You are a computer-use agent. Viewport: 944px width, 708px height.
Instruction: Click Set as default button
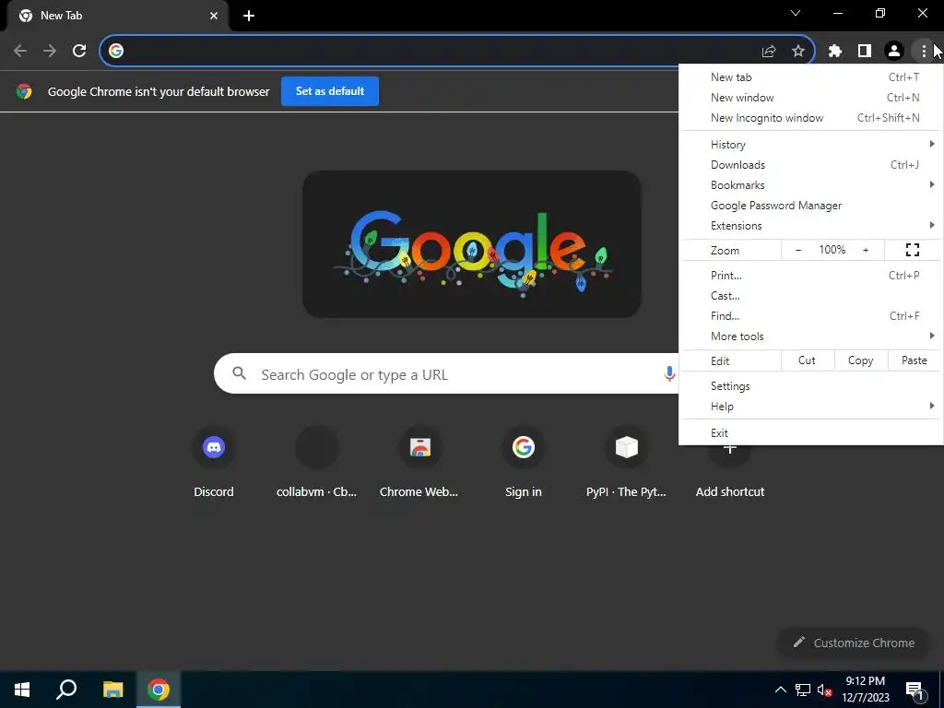(x=330, y=91)
